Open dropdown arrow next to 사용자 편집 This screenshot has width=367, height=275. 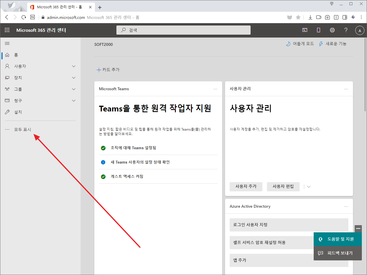tap(309, 187)
